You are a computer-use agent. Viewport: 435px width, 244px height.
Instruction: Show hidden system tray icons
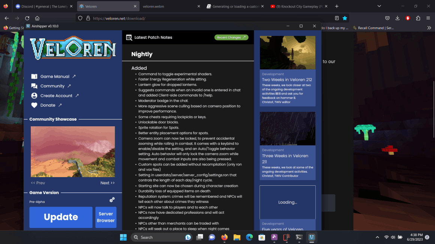[377, 237]
